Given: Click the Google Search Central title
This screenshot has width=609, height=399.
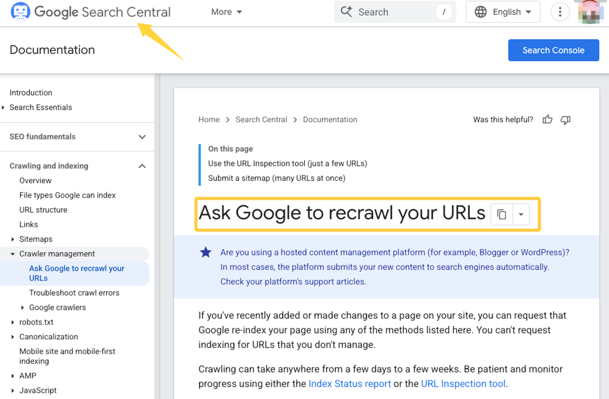Looking at the screenshot, I should click(102, 12).
